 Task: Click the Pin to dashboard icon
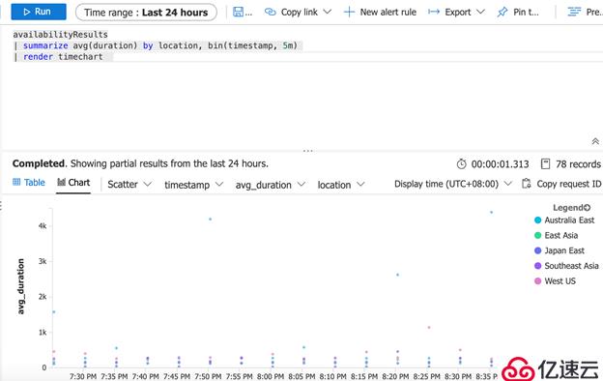502,13
